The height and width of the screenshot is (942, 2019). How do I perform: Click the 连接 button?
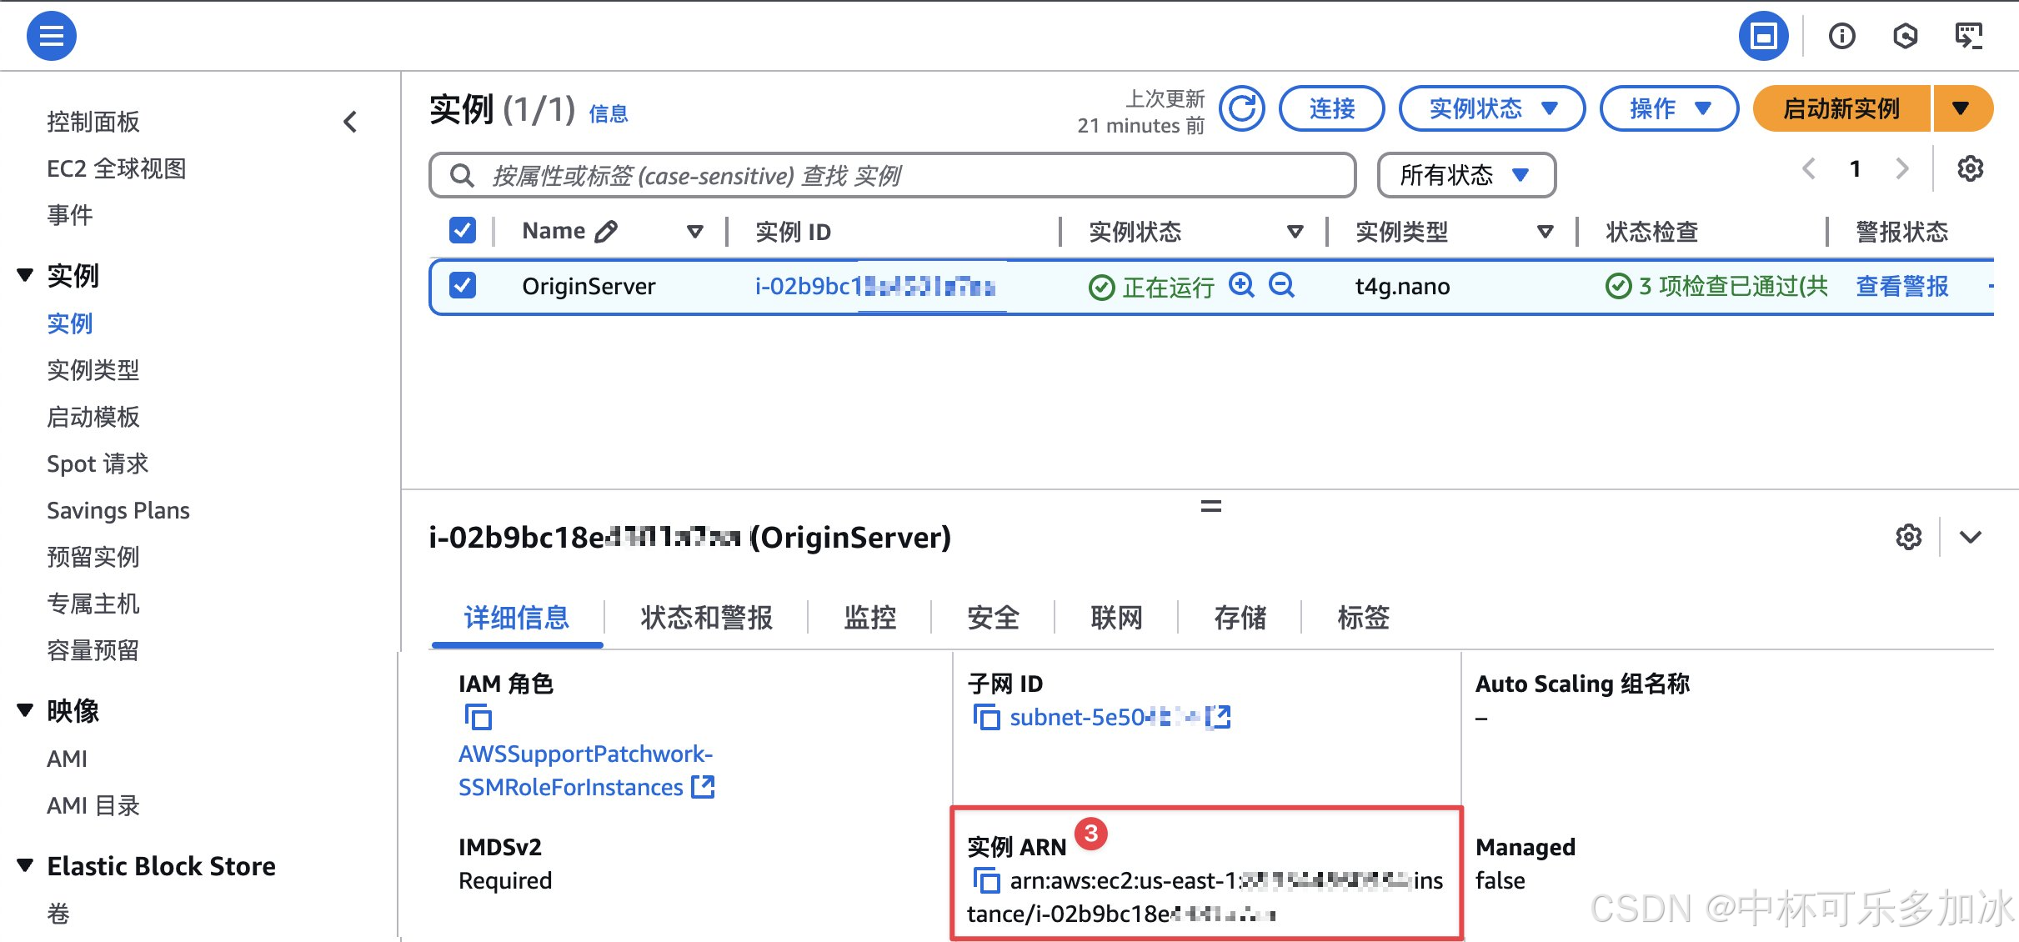coord(1331,108)
